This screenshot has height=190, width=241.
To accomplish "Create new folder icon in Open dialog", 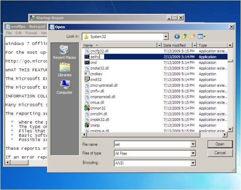I will coord(193,36).
